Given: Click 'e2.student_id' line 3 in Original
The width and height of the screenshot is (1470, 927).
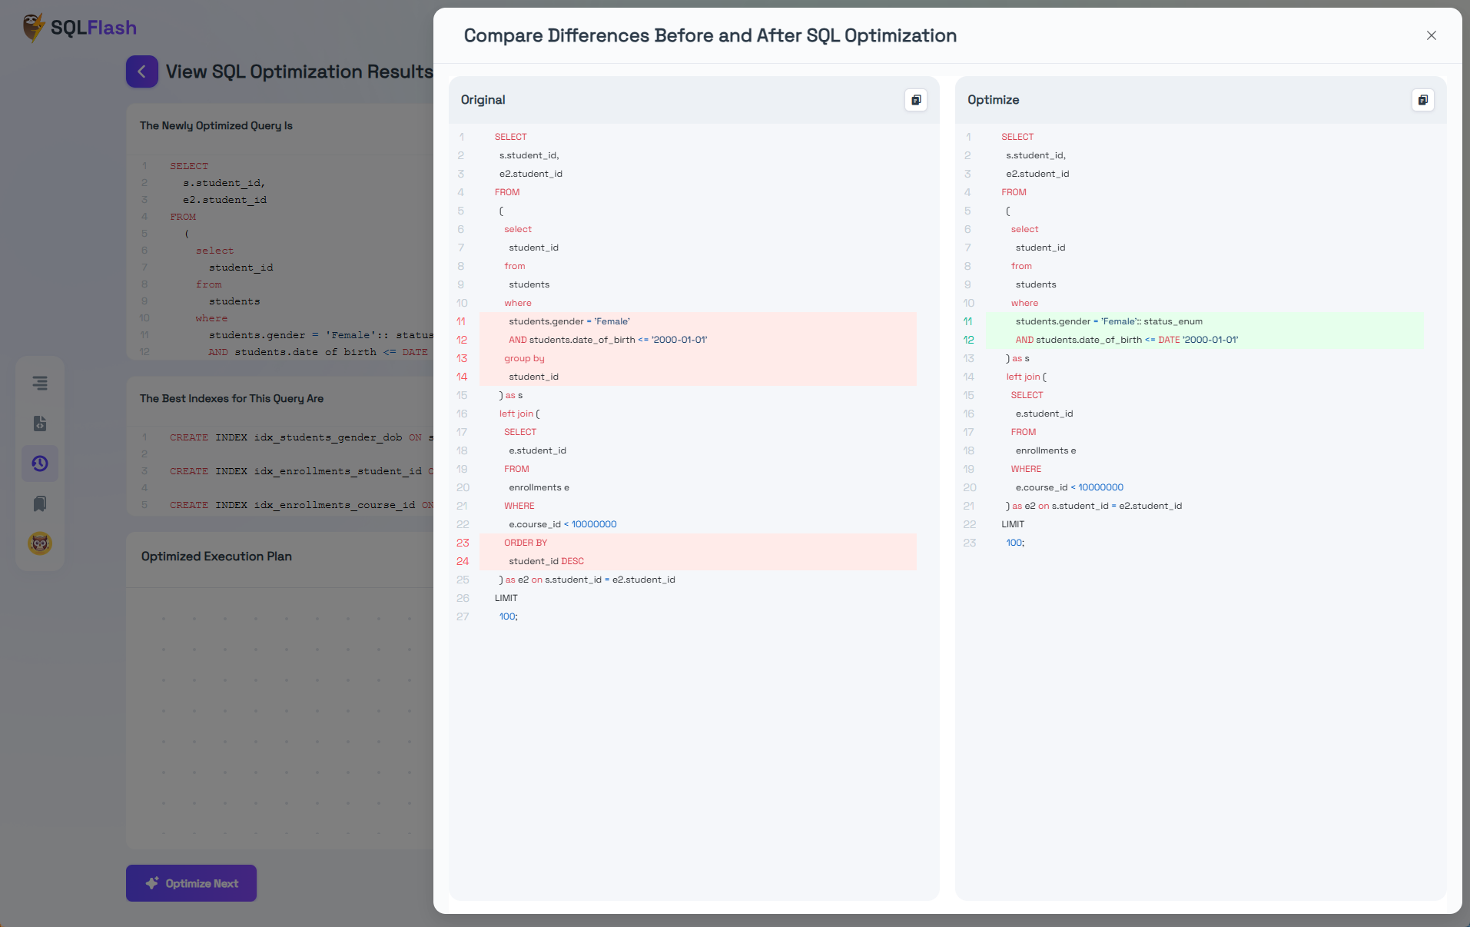Looking at the screenshot, I should coord(531,174).
